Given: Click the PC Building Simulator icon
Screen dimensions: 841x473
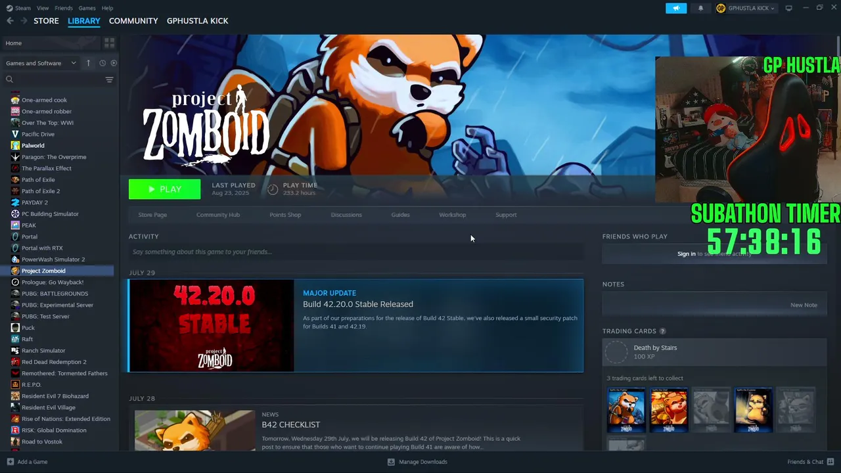Looking at the screenshot, I should (15, 214).
